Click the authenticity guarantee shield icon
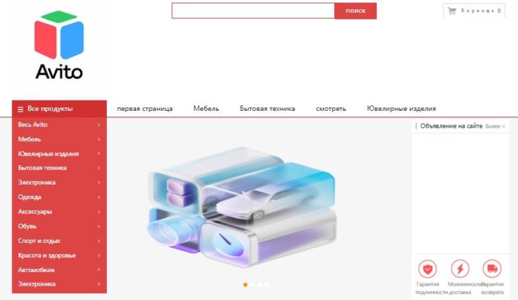The image size is (518, 300). click(427, 269)
